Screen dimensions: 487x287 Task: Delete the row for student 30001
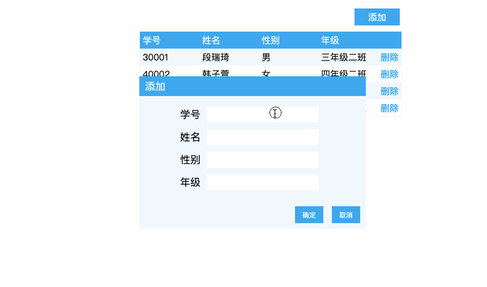coord(389,57)
